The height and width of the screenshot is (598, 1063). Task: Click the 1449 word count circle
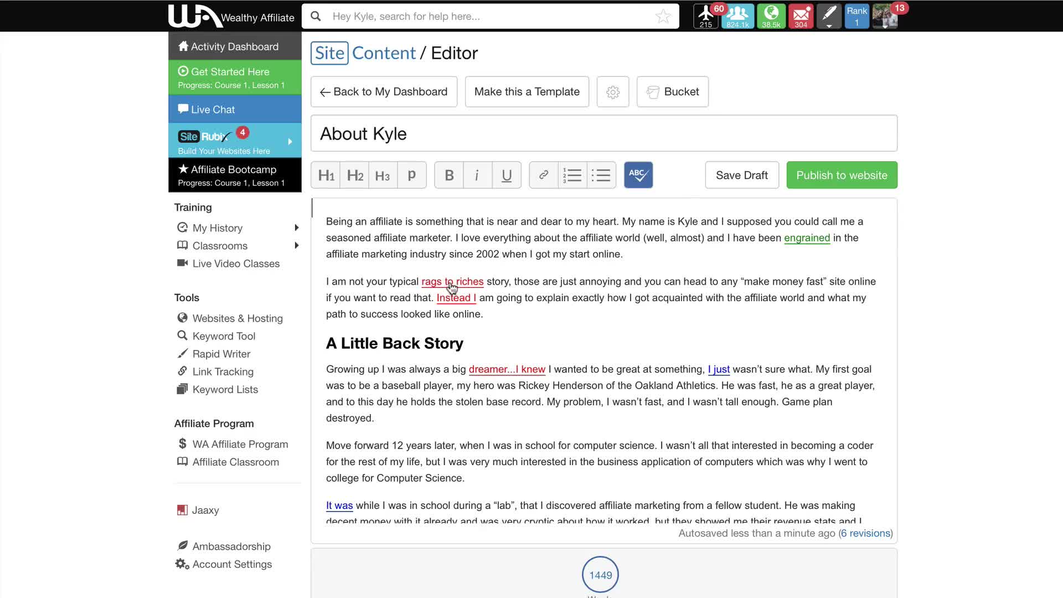click(x=600, y=575)
